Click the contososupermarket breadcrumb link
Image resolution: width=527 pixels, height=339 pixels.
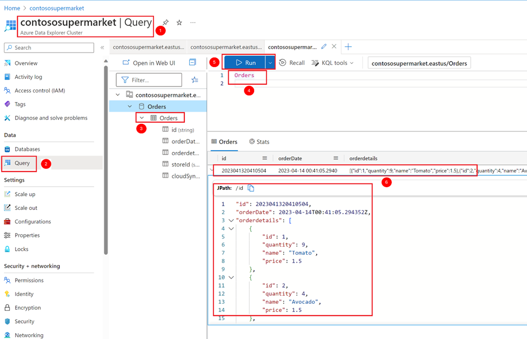click(57, 8)
